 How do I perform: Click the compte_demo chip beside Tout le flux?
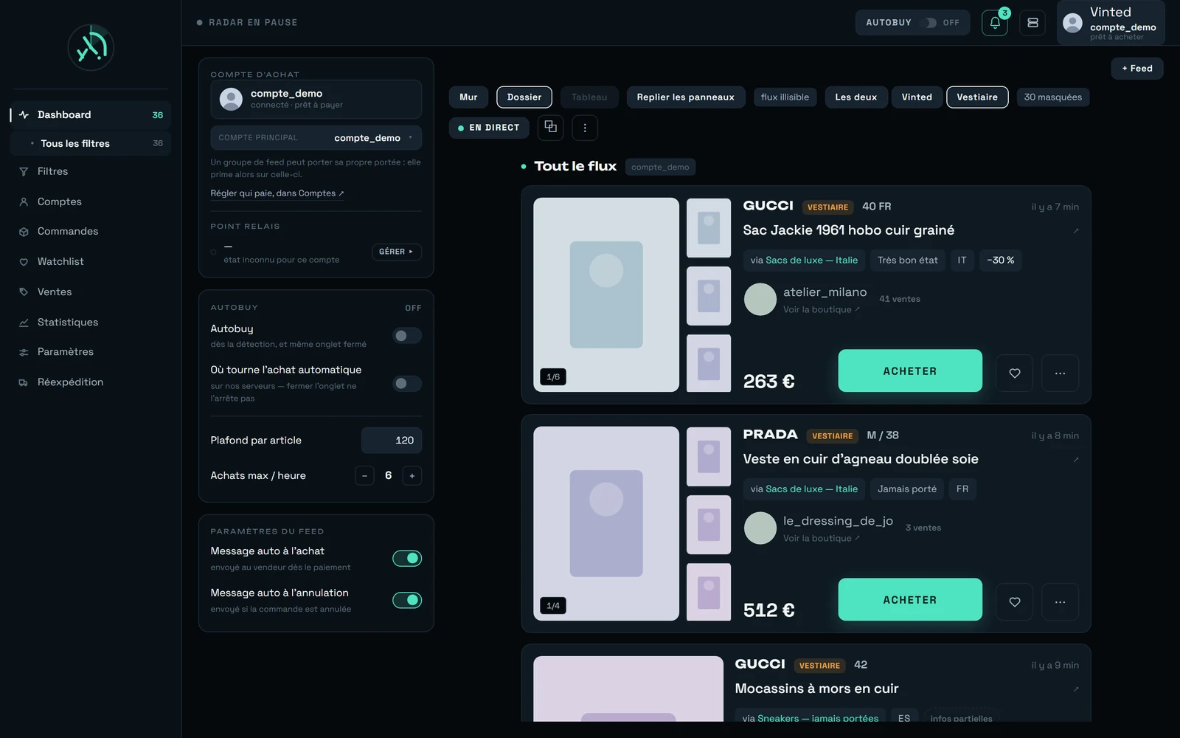point(660,167)
